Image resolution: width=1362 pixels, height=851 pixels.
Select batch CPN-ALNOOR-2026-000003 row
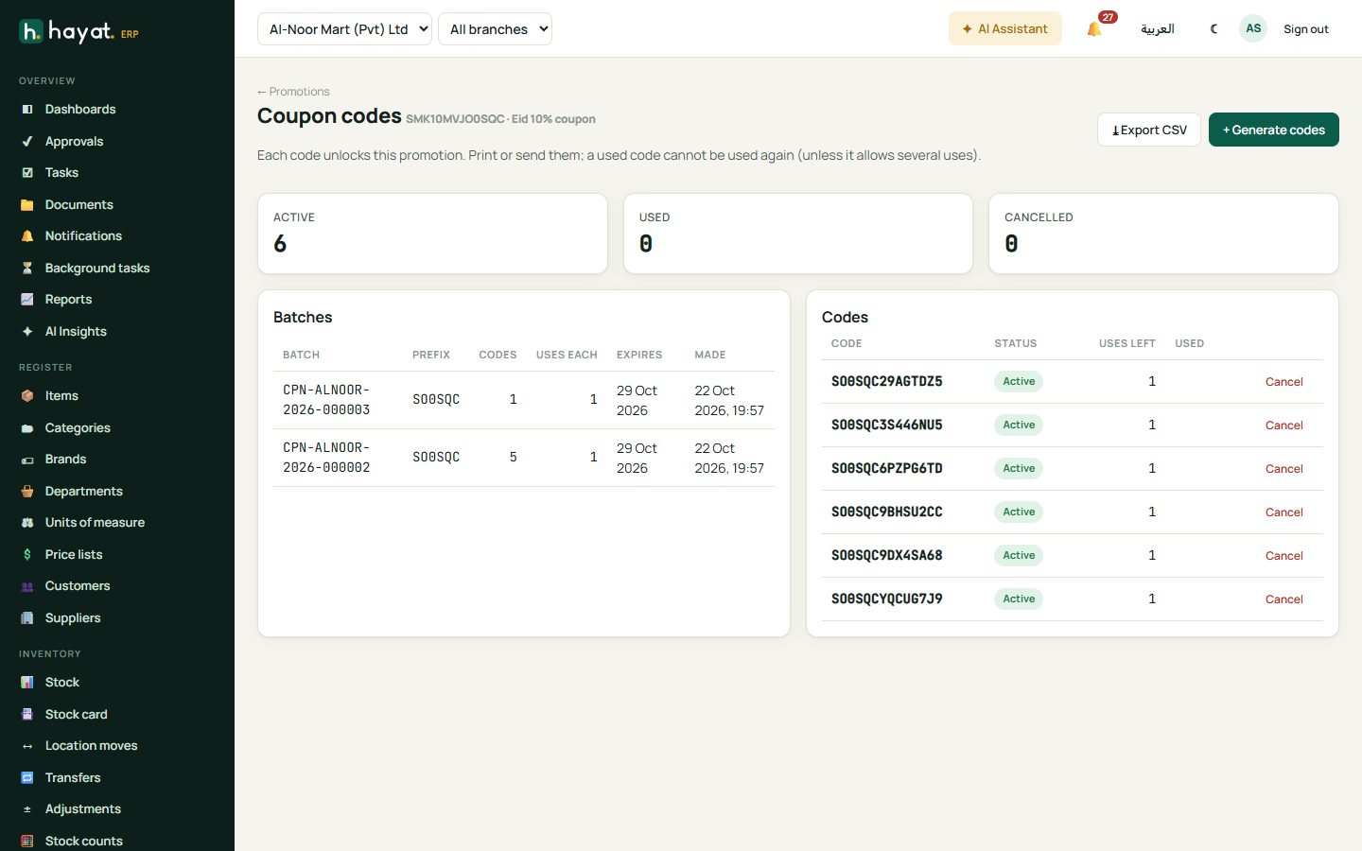524,400
